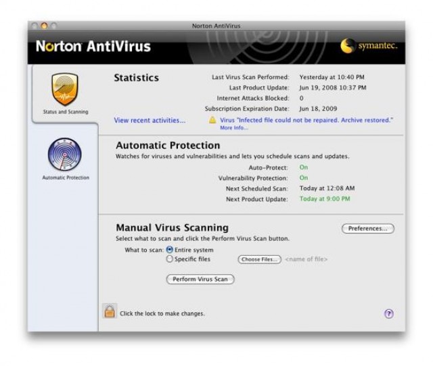Click the lock icon to make changes
433x366 pixels.
(x=109, y=311)
